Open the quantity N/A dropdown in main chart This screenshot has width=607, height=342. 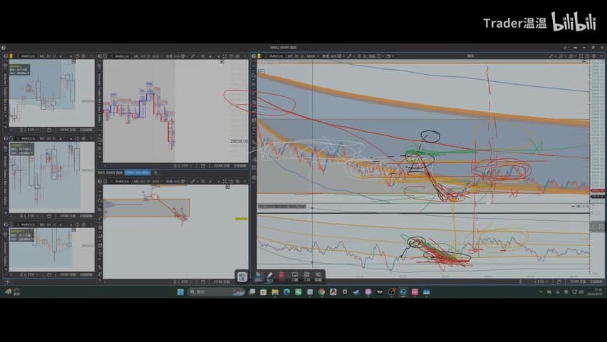point(333,56)
